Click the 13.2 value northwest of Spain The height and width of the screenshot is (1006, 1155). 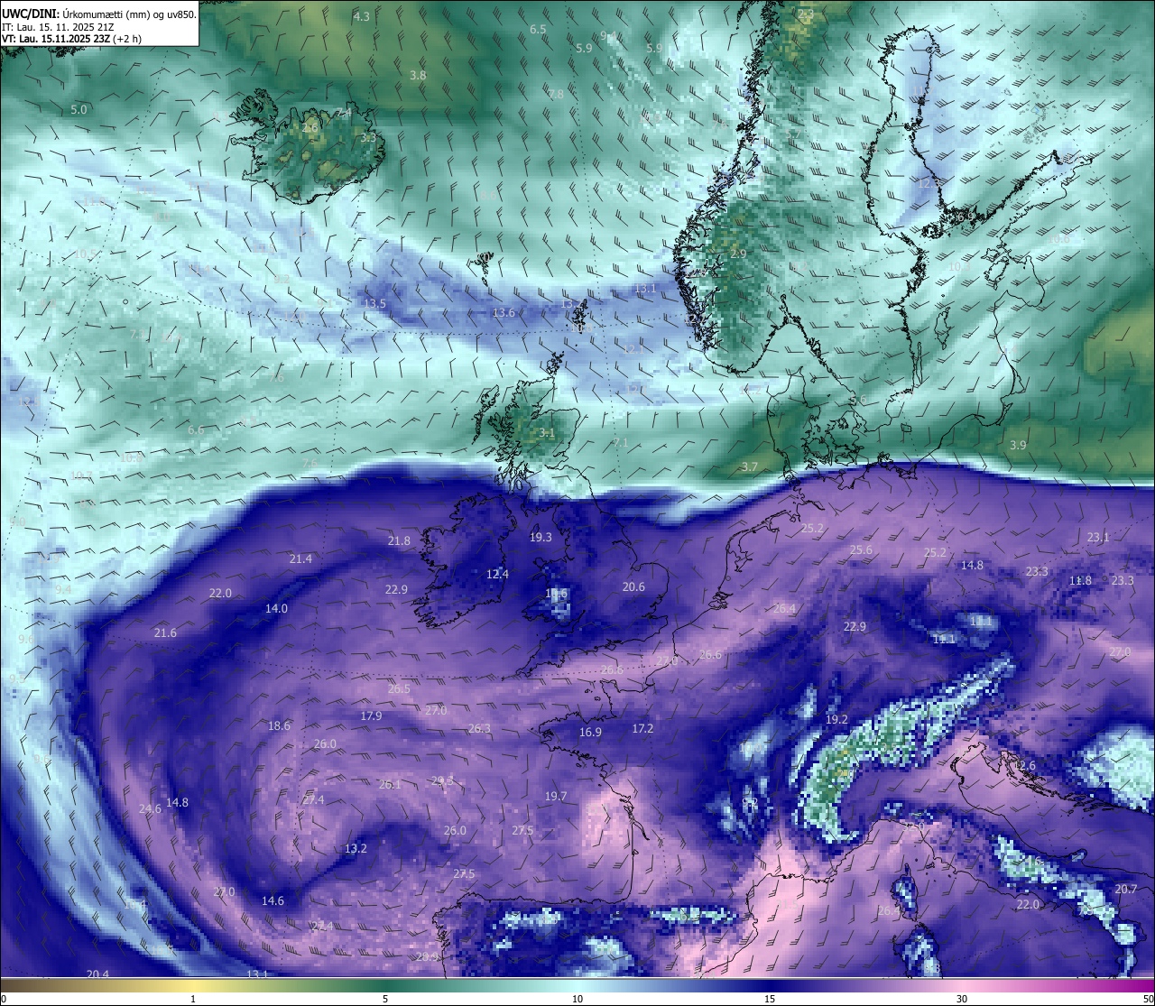click(x=356, y=848)
